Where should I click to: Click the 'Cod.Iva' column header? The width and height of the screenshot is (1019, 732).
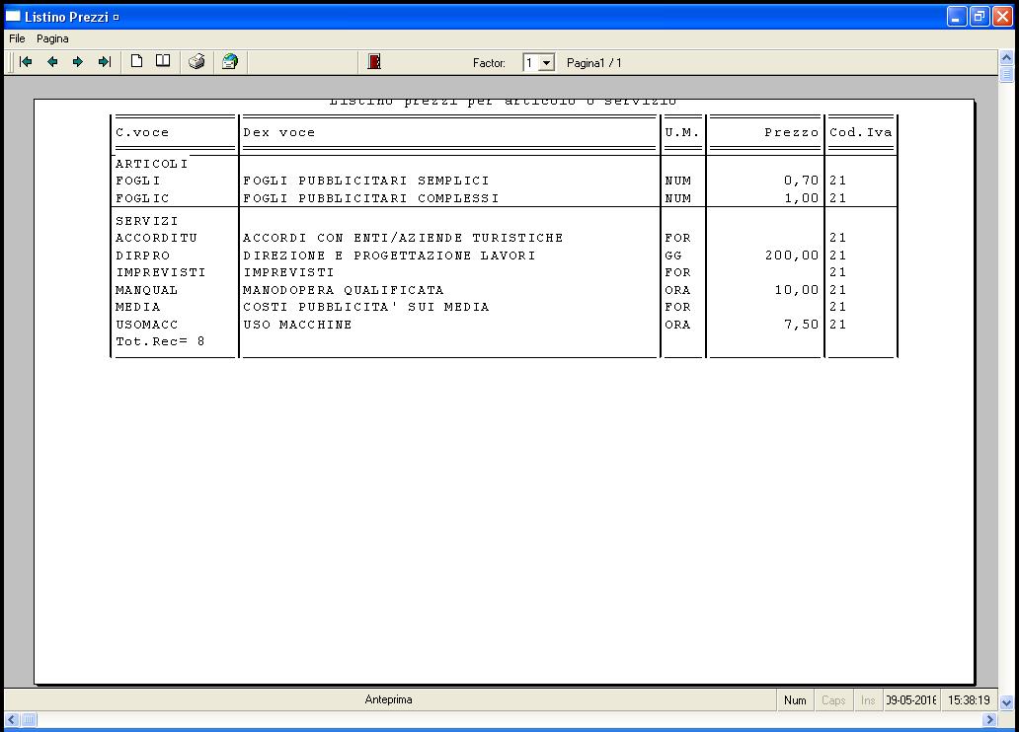click(x=860, y=132)
